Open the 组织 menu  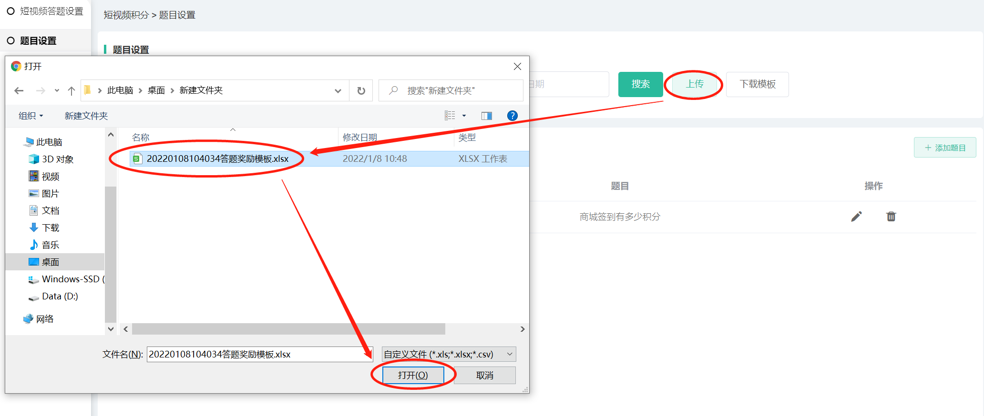pos(31,116)
